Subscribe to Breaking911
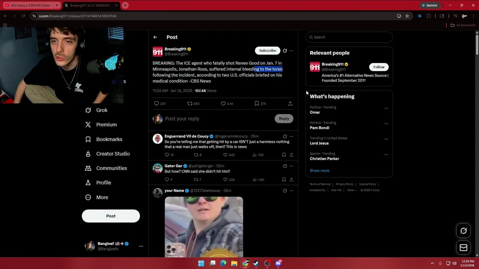The image size is (479, 269). pos(268,50)
